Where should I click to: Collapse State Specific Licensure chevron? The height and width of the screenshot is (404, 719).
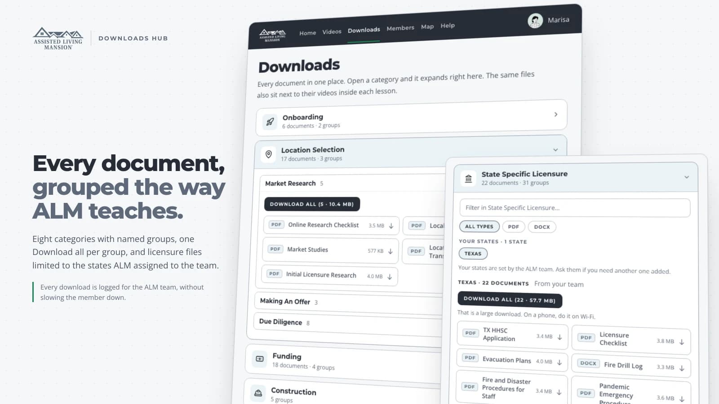(x=687, y=177)
